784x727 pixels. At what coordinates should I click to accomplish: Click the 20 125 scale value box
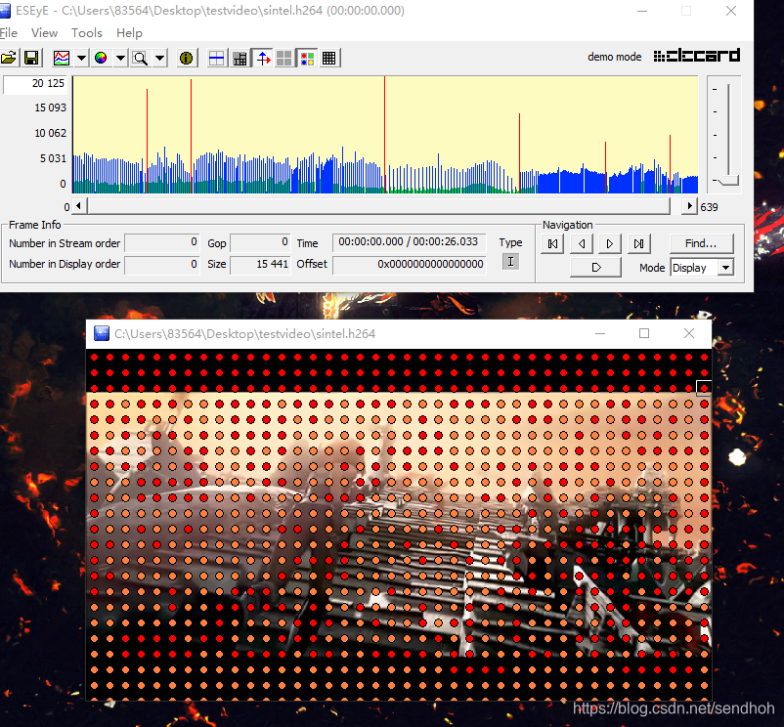34,84
